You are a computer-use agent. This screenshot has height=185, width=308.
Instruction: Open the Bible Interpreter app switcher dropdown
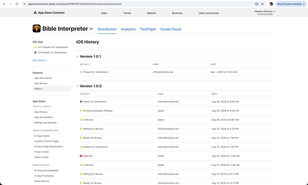(x=91, y=29)
